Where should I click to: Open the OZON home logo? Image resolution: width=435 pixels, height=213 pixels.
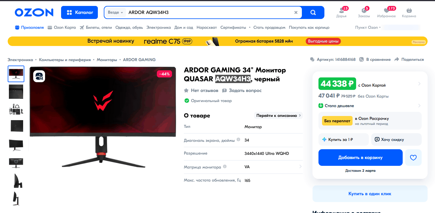tap(34, 12)
